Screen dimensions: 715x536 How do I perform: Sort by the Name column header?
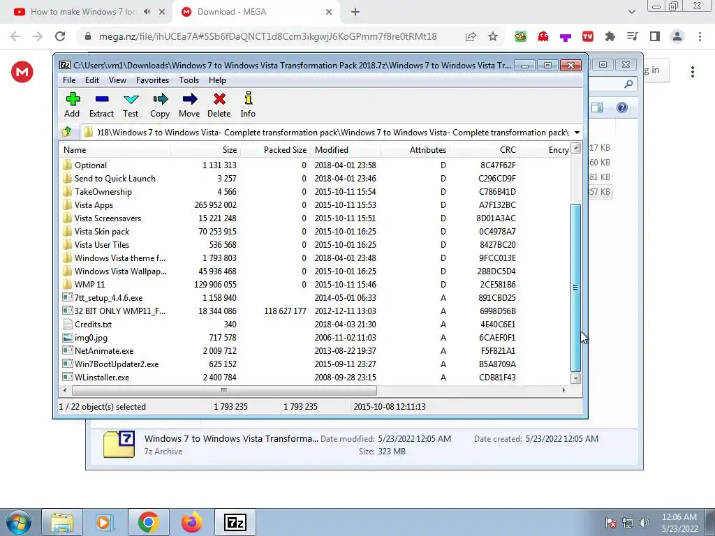point(115,150)
